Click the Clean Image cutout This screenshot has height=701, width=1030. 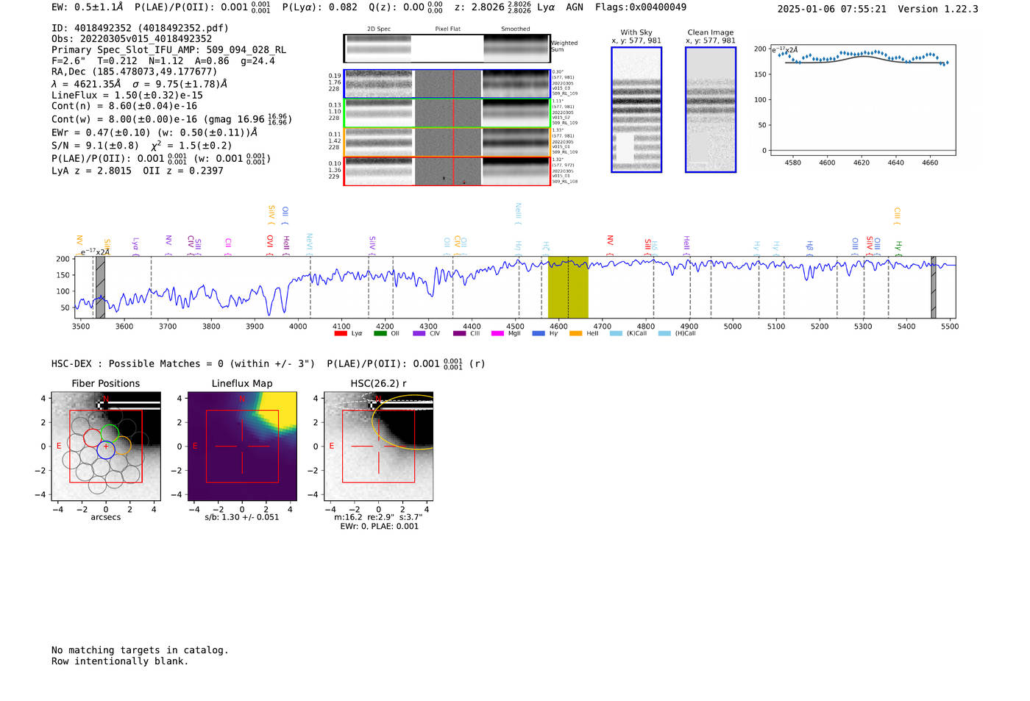(710, 110)
